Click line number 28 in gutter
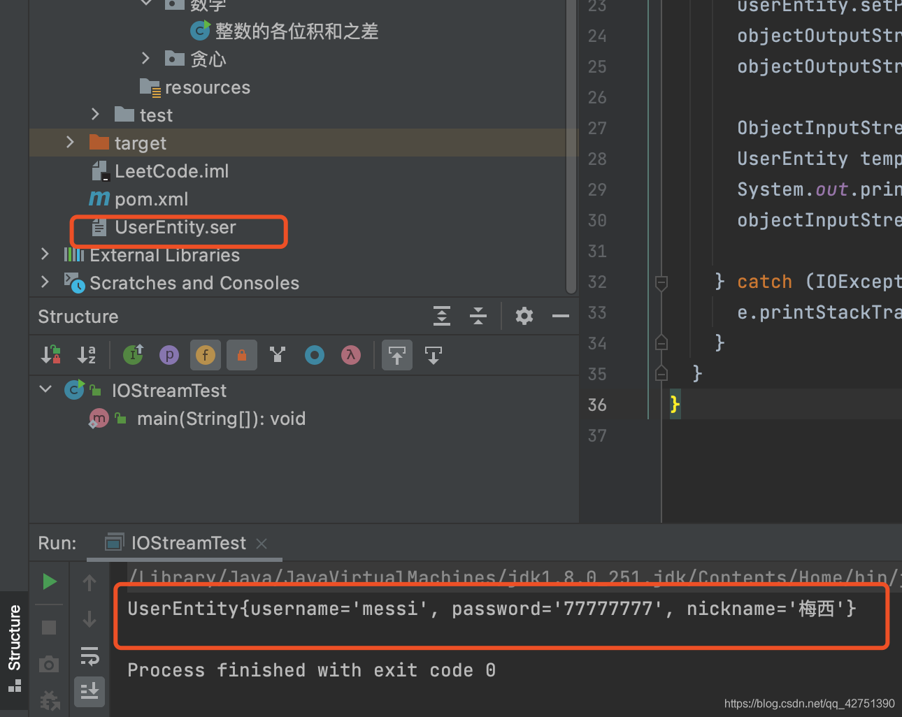 597,159
